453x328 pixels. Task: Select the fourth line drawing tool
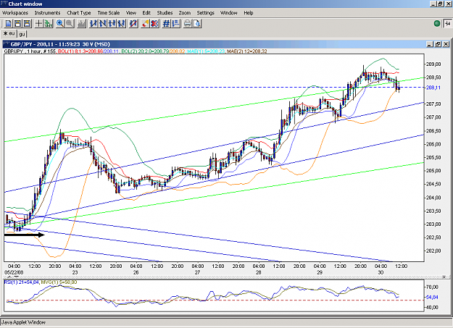coord(121,23)
